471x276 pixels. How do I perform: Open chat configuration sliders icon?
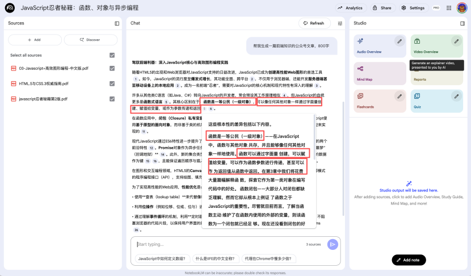[340, 23]
